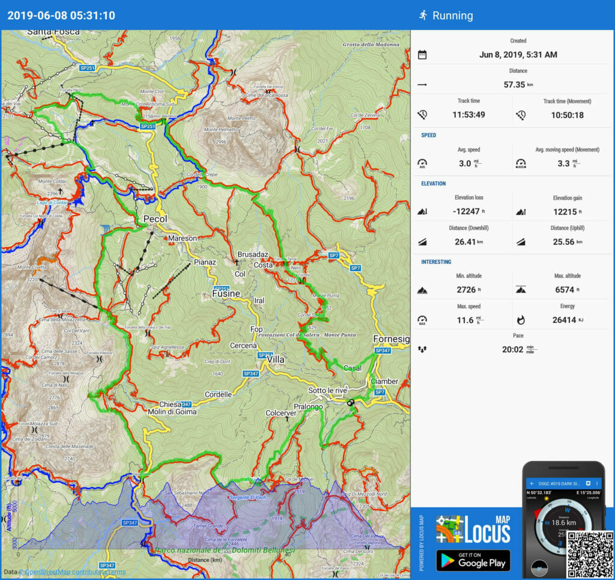
Task: Click the Max. speed gauge icon
Action: (x=422, y=320)
